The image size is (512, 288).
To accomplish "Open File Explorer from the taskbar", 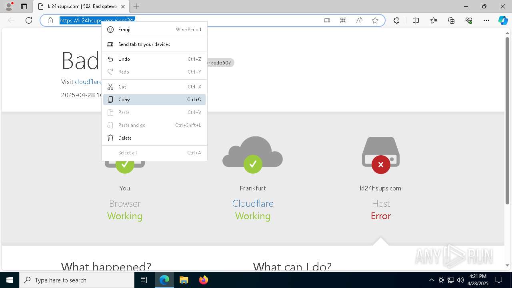I will [184, 280].
